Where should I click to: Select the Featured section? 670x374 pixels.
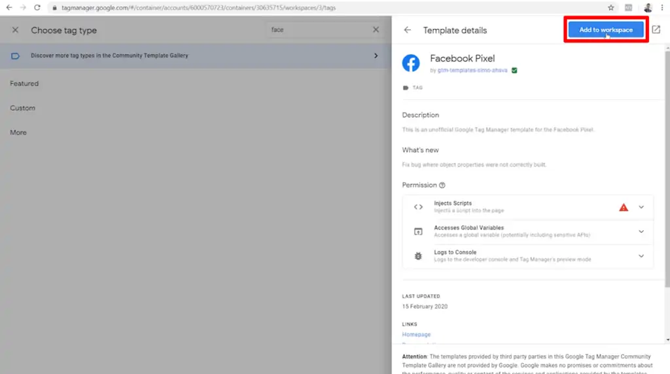point(24,84)
